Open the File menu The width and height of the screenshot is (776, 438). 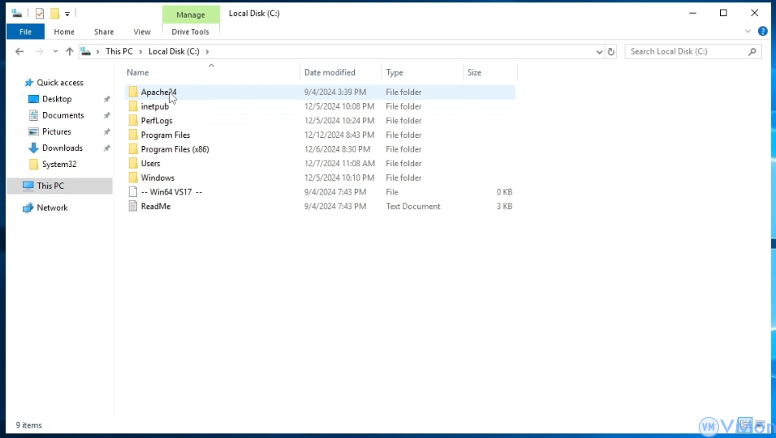pyautogui.click(x=25, y=32)
